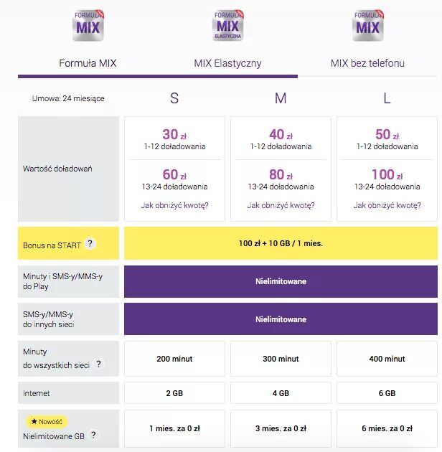Click the Nowość star badge
Viewport: 442px width, 452px height.
click(47, 421)
